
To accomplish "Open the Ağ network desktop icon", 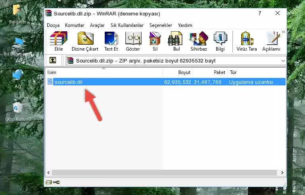I will pyautogui.click(x=18, y=79).
